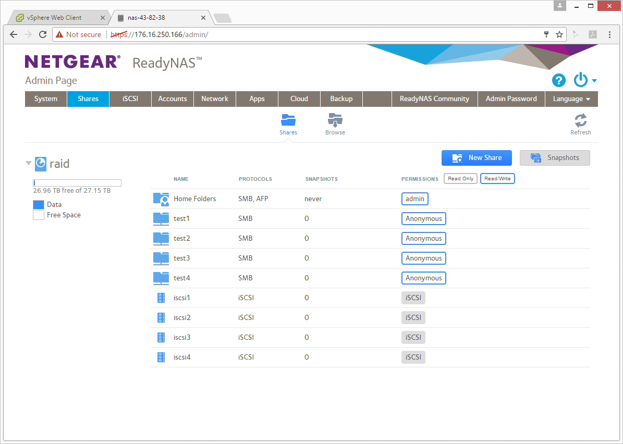Click the Refresh icon
623x444 pixels.
click(x=580, y=120)
